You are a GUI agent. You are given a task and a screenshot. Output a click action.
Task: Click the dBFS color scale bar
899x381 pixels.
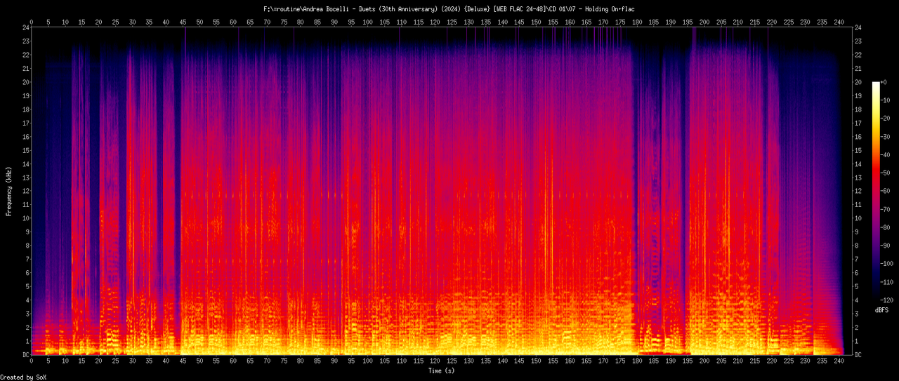(876, 191)
